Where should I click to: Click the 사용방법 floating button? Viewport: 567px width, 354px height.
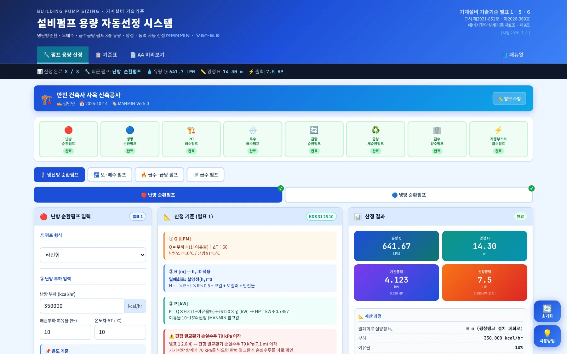(547, 336)
